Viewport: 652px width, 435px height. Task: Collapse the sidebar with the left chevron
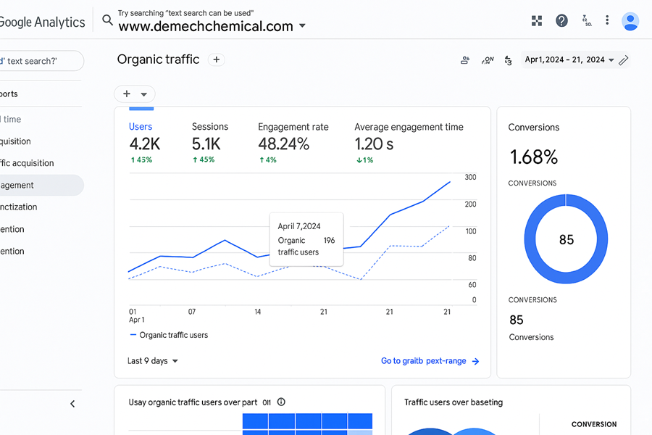point(72,404)
